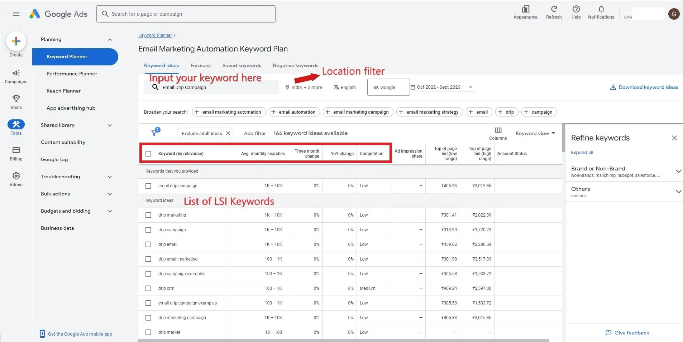The image size is (683, 342).
Task: Expand the Brand or Non-Brand refine section
Action: tap(679, 171)
